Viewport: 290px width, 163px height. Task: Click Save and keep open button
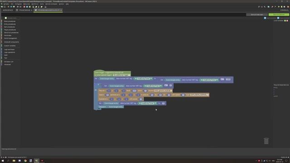(257, 14)
